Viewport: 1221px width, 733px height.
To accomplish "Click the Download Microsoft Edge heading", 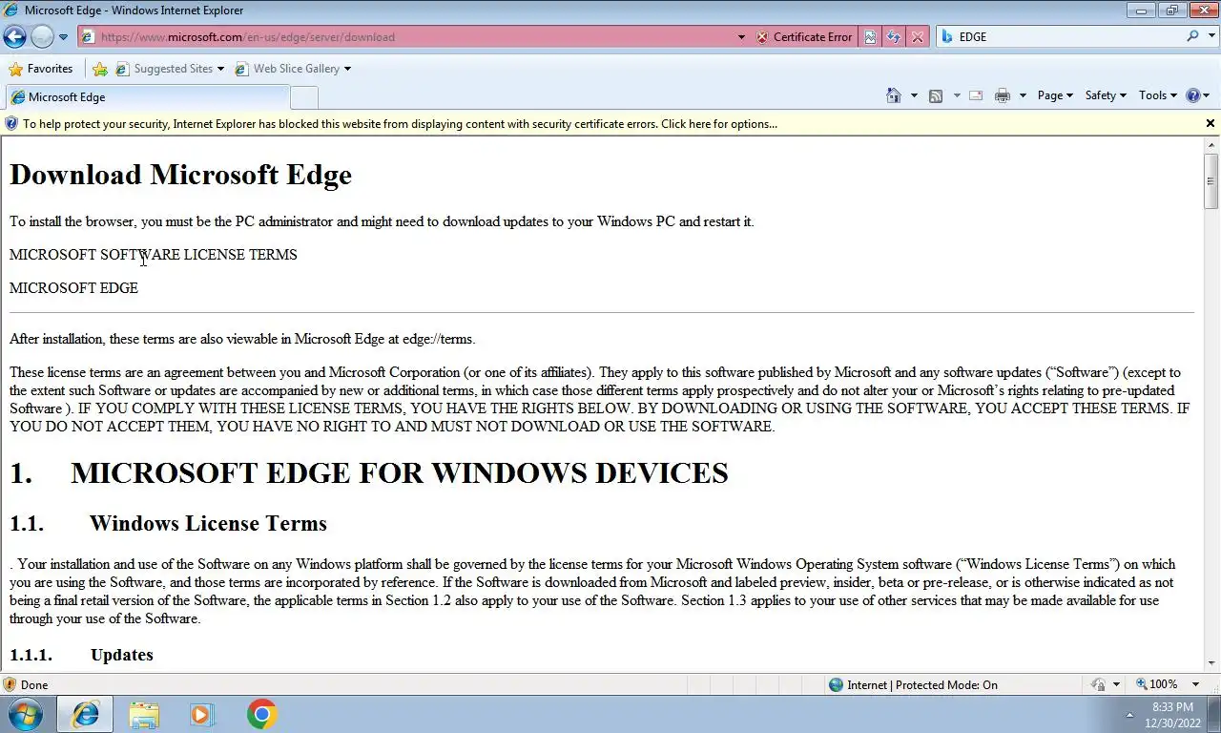I will 180,175.
